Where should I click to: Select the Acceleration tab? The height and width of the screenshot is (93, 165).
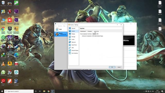pos(96,31)
